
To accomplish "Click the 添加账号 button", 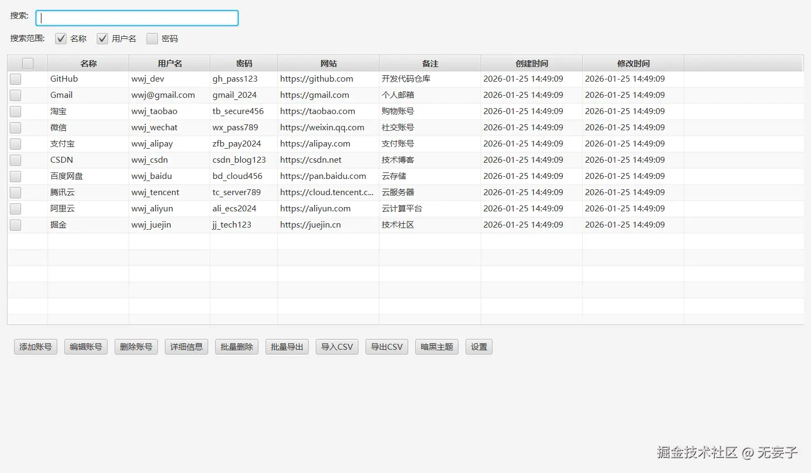I will pyautogui.click(x=36, y=347).
